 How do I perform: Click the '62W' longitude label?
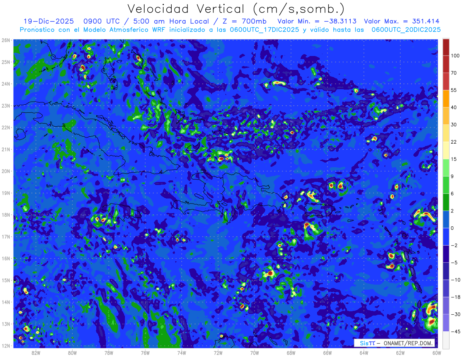coord(401,352)
